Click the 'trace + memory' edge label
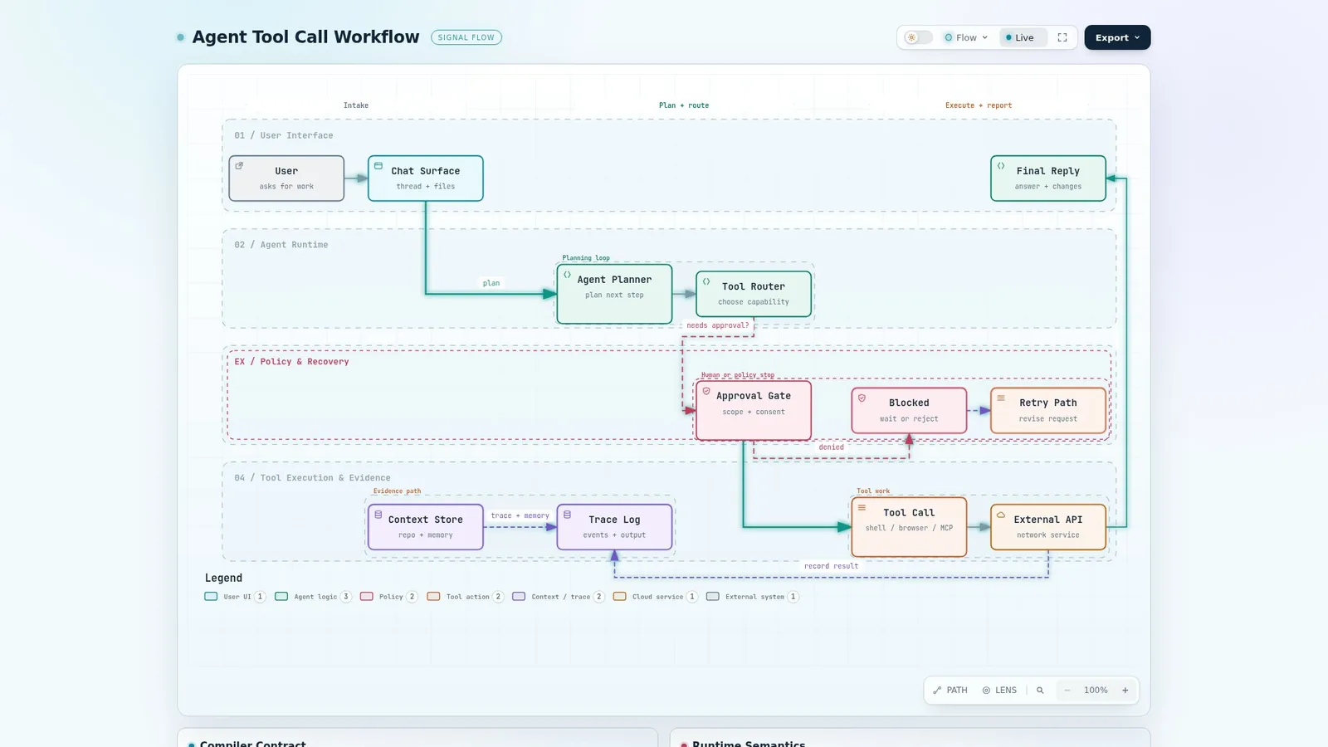The width and height of the screenshot is (1328, 747). (520, 515)
